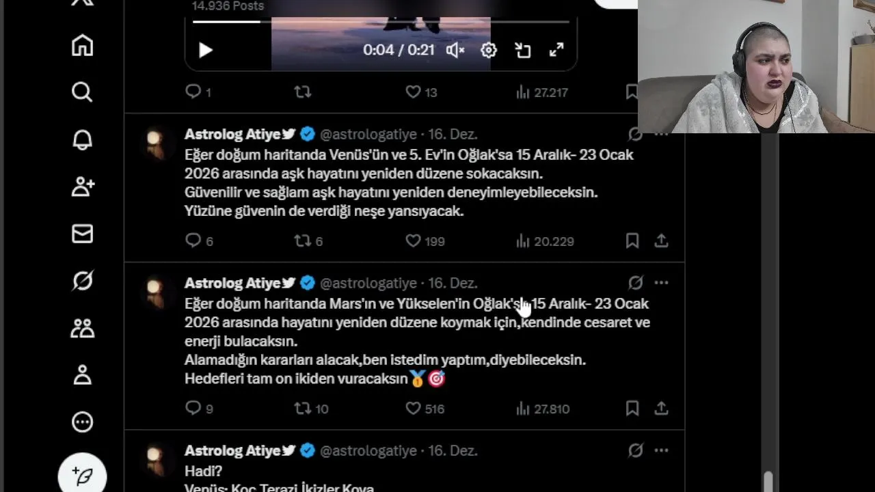Open @astrologatiye handle on first tweet
Viewport: 875px width, 492px height.
(368, 134)
